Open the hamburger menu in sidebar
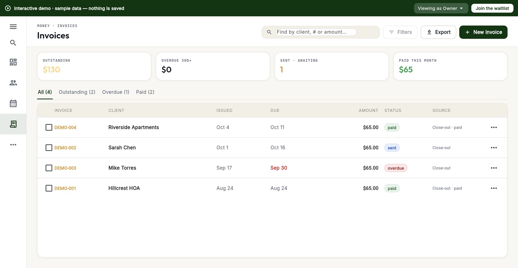The width and height of the screenshot is (518, 268). tap(13, 27)
